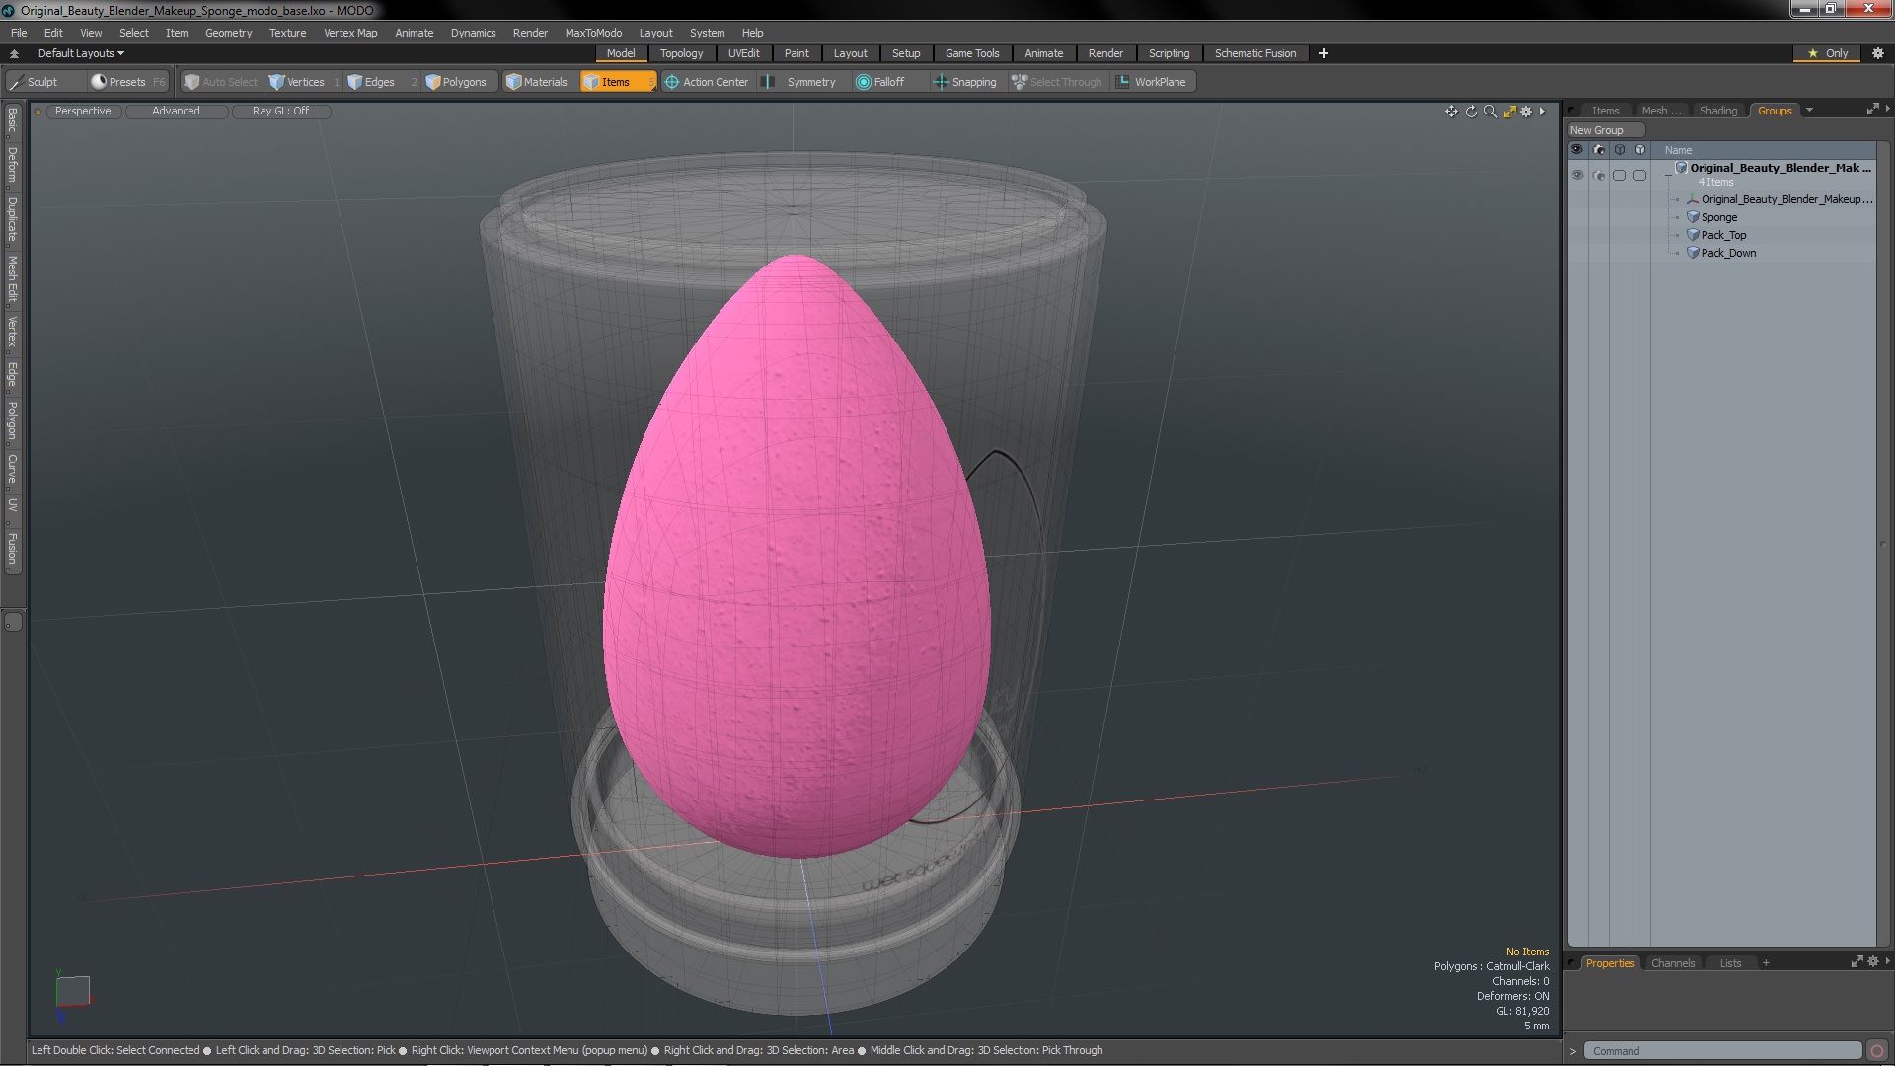Toggle visibility eye of Original_Beauty_Blender group

coord(1577,175)
